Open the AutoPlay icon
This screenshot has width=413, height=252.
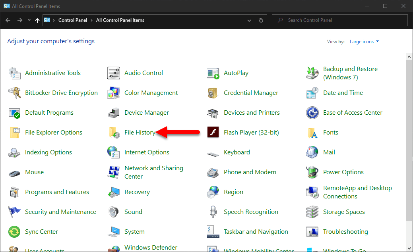(x=213, y=73)
